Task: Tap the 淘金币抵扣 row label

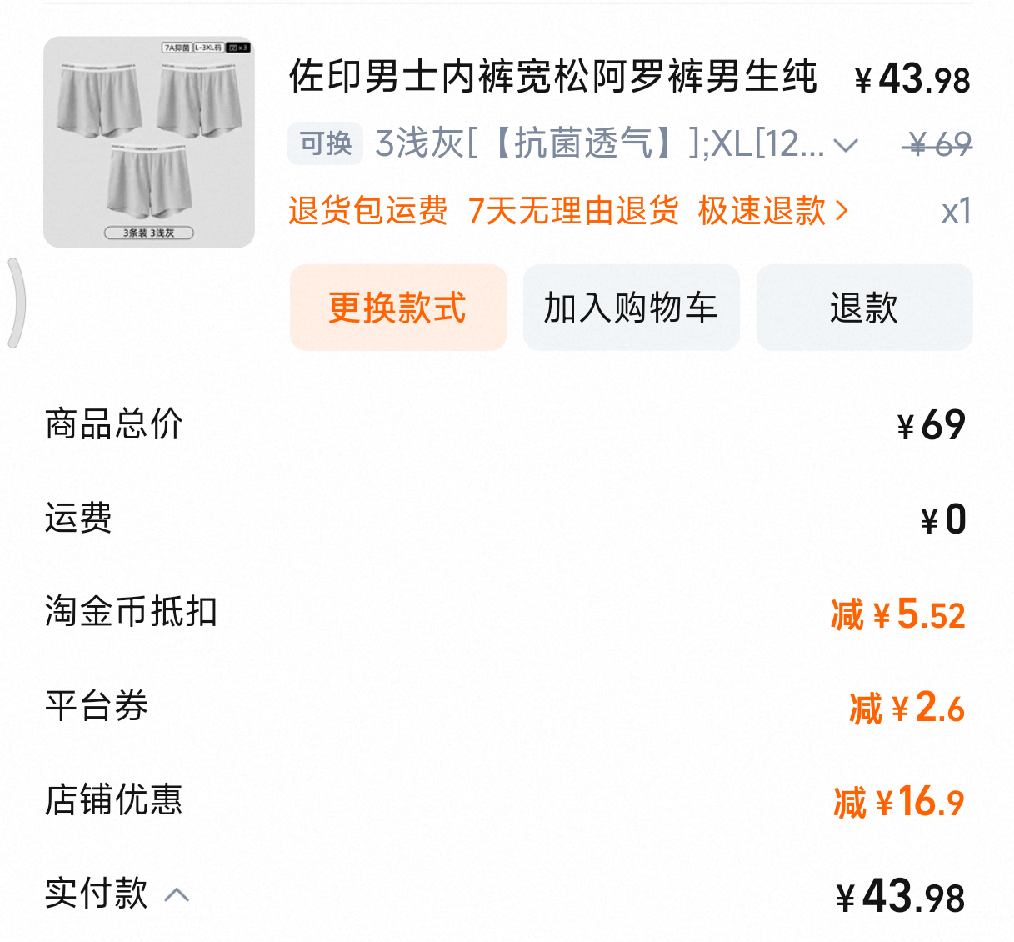Action: click(131, 612)
